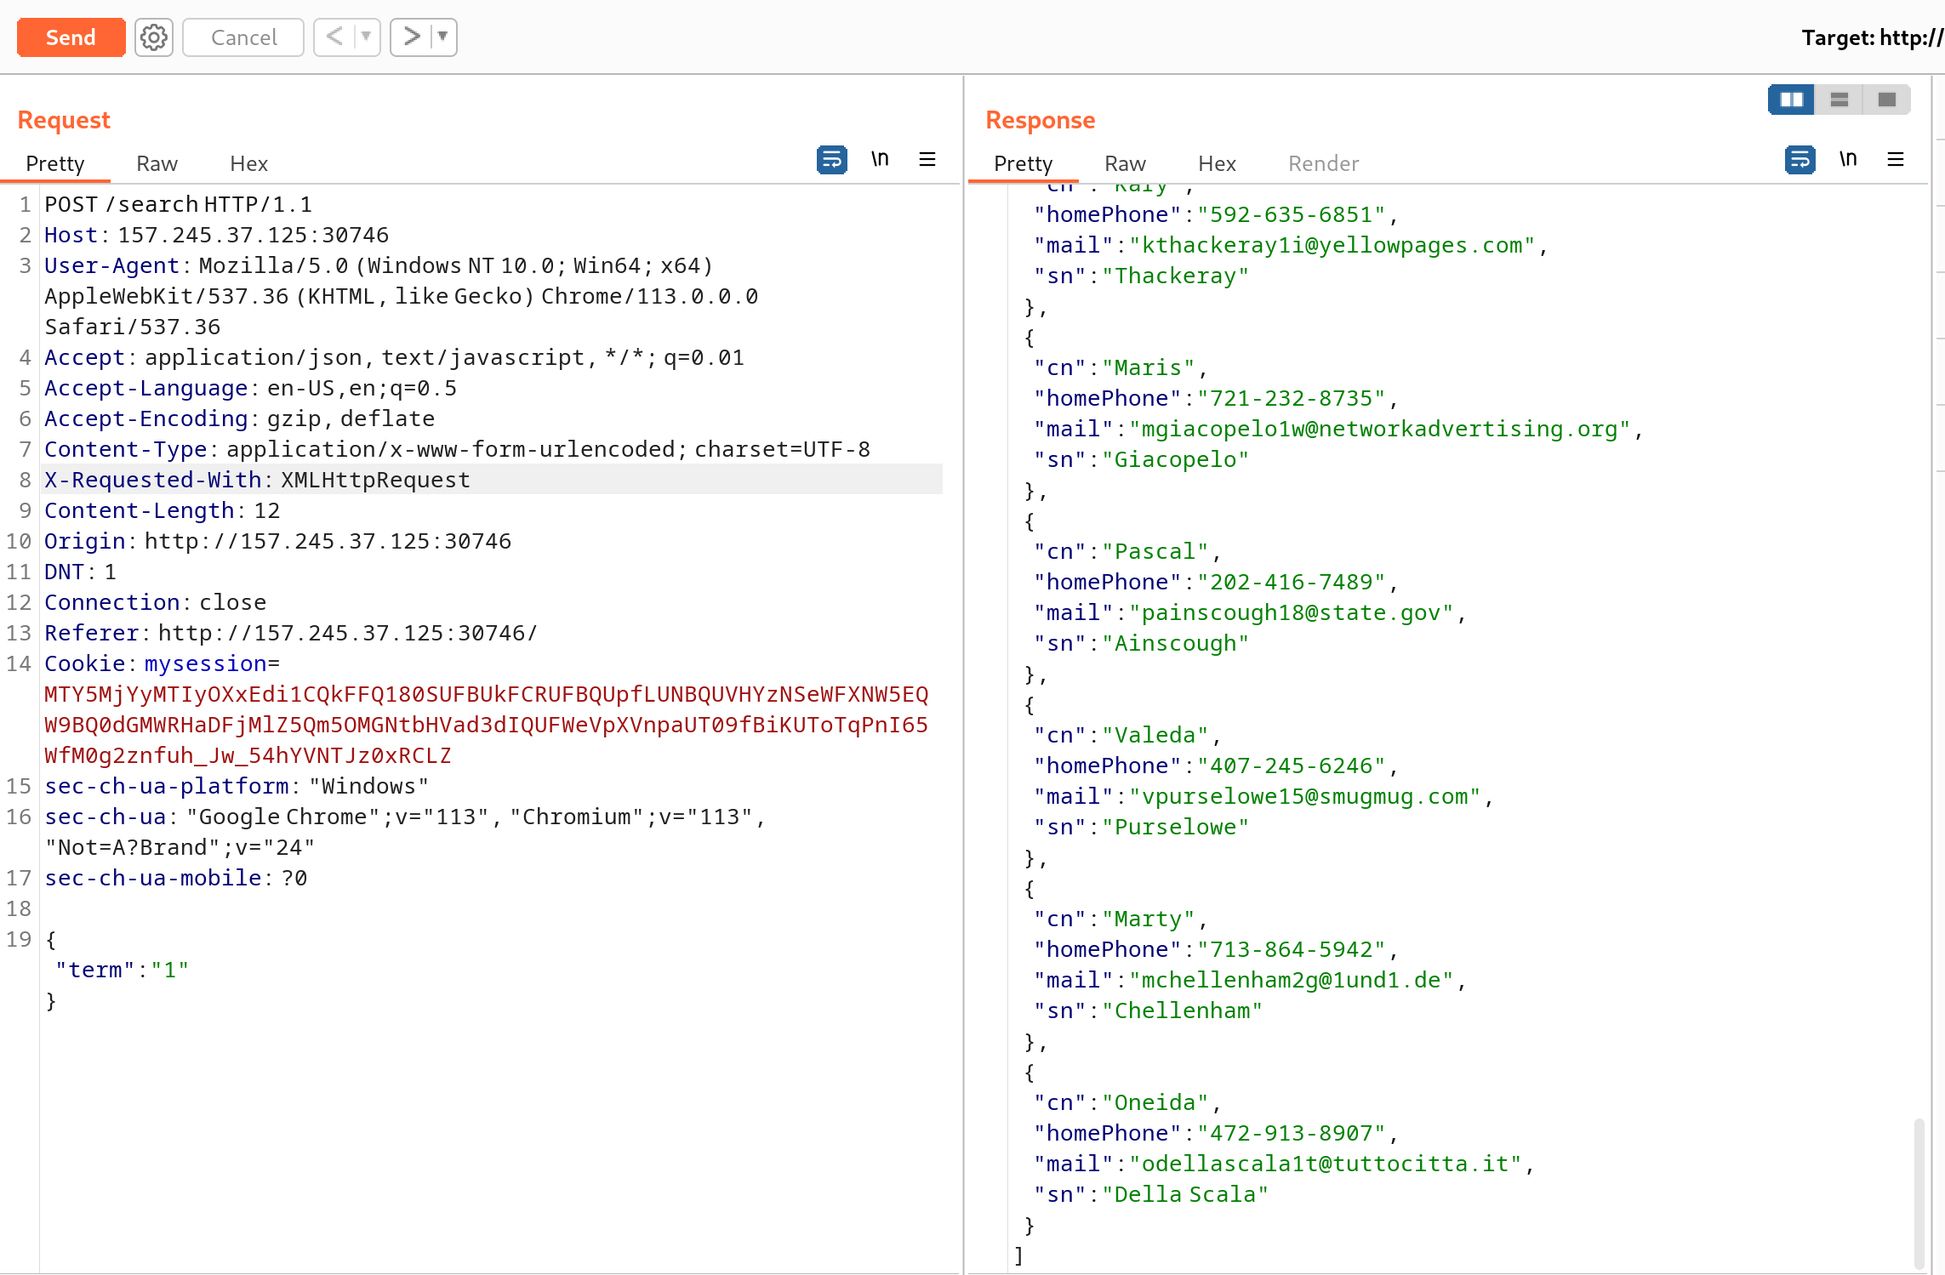Toggle word wrap in Request panel
The width and height of the screenshot is (1945, 1275).
point(831,159)
